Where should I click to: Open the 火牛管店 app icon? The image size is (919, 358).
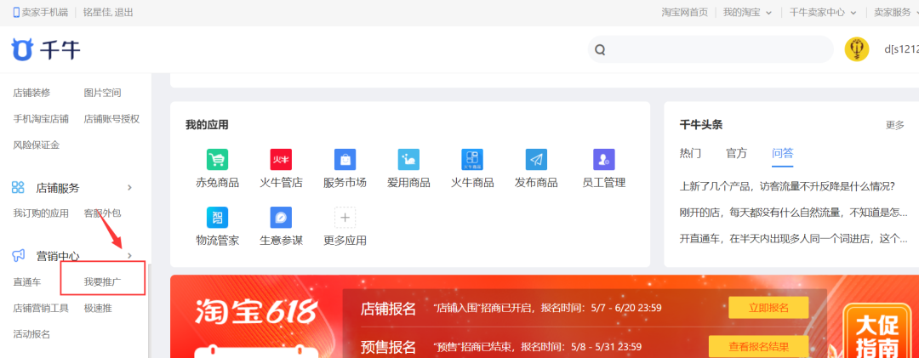click(x=281, y=160)
